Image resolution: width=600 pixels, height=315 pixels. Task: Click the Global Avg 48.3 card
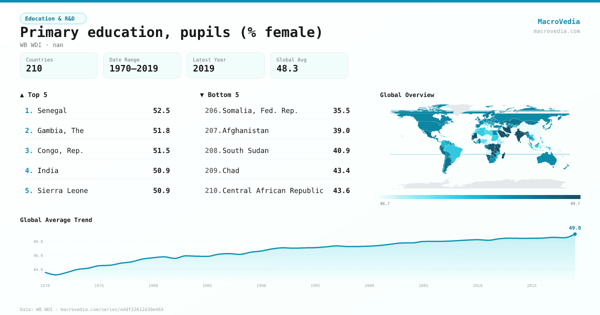(x=309, y=65)
